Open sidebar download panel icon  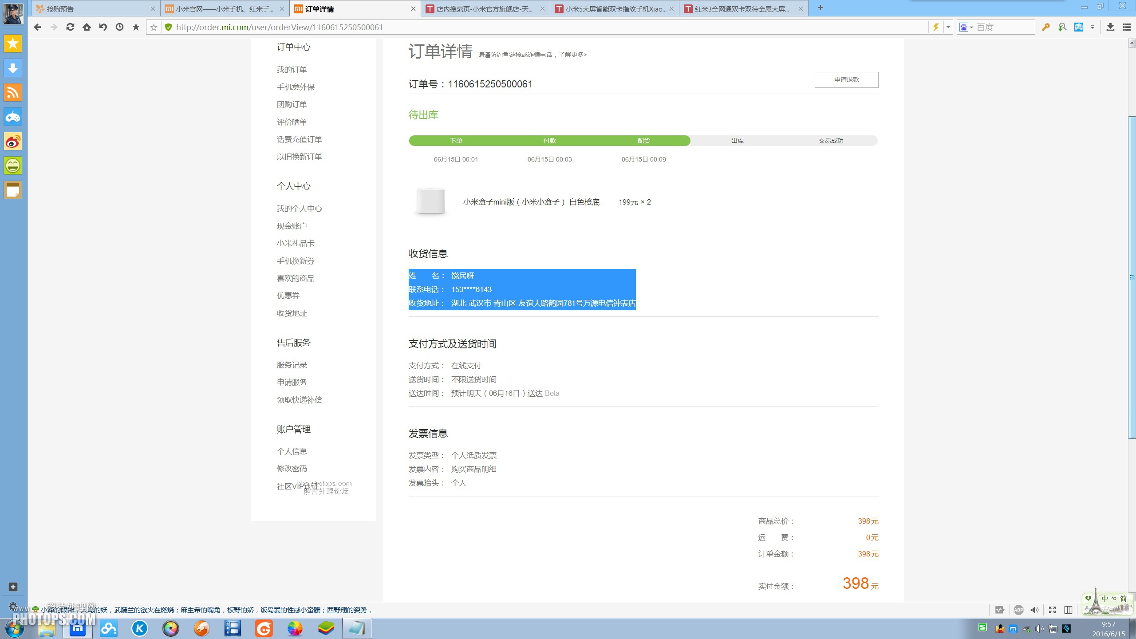click(x=13, y=68)
